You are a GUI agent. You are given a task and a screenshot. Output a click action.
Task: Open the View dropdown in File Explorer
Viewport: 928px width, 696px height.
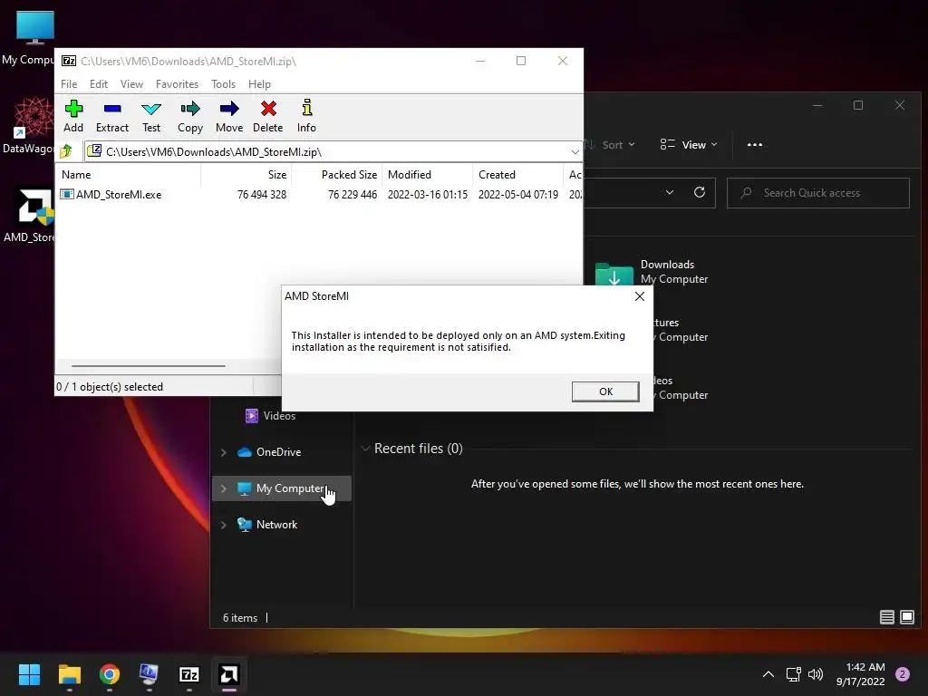689,144
